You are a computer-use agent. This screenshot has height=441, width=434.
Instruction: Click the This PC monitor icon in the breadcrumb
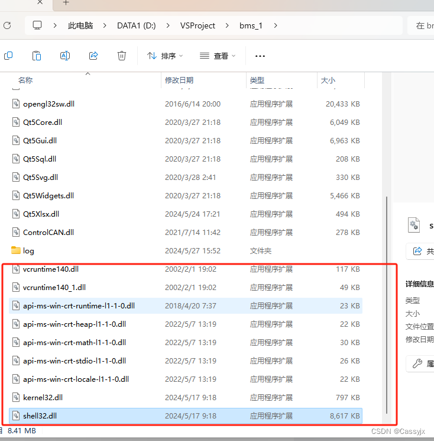pyautogui.click(x=37, y=25)
